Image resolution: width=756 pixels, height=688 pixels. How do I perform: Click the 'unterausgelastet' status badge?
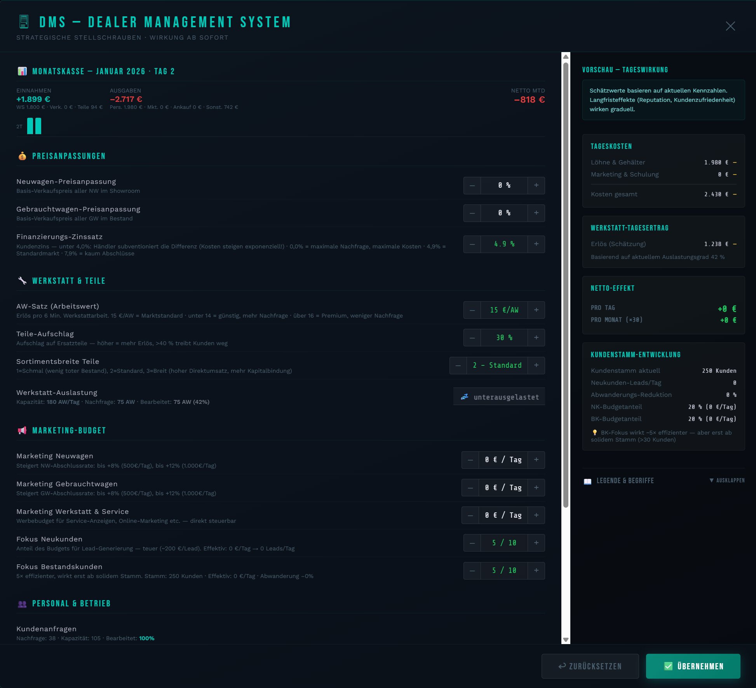[x=499, y=397]
